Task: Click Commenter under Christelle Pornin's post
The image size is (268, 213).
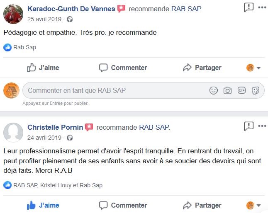Action: (x=123, y=205)
